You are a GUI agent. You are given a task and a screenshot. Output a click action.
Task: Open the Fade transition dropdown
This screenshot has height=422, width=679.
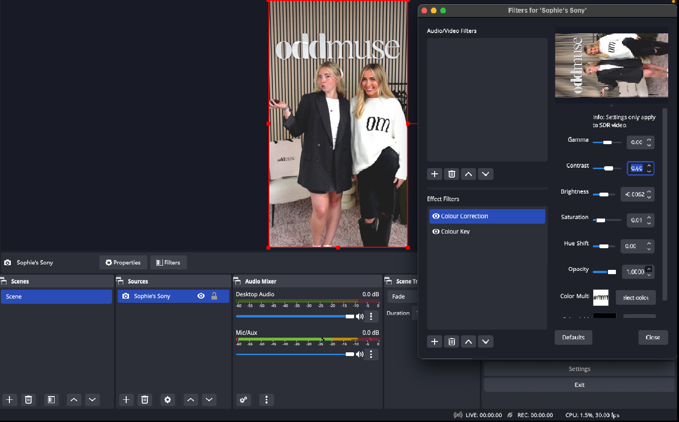[x=402, y=297]
